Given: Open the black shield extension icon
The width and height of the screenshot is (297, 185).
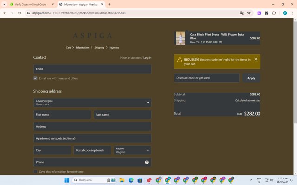Looking at the screenshot, I should click(266, 13).
